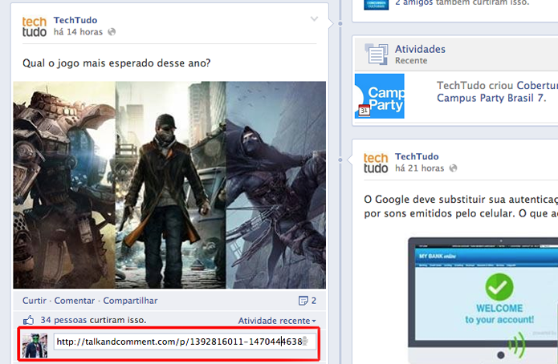Click Comentar on the game post
558x364 pixels.
(x=75, y=301)
